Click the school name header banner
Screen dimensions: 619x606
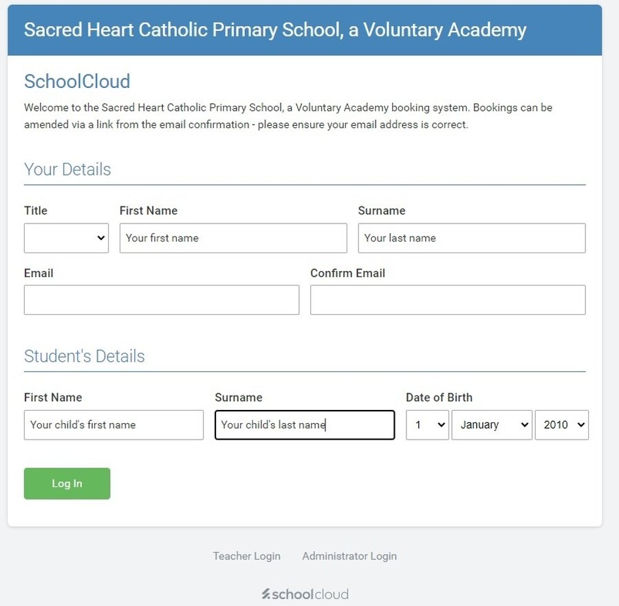tap(305, 30)
